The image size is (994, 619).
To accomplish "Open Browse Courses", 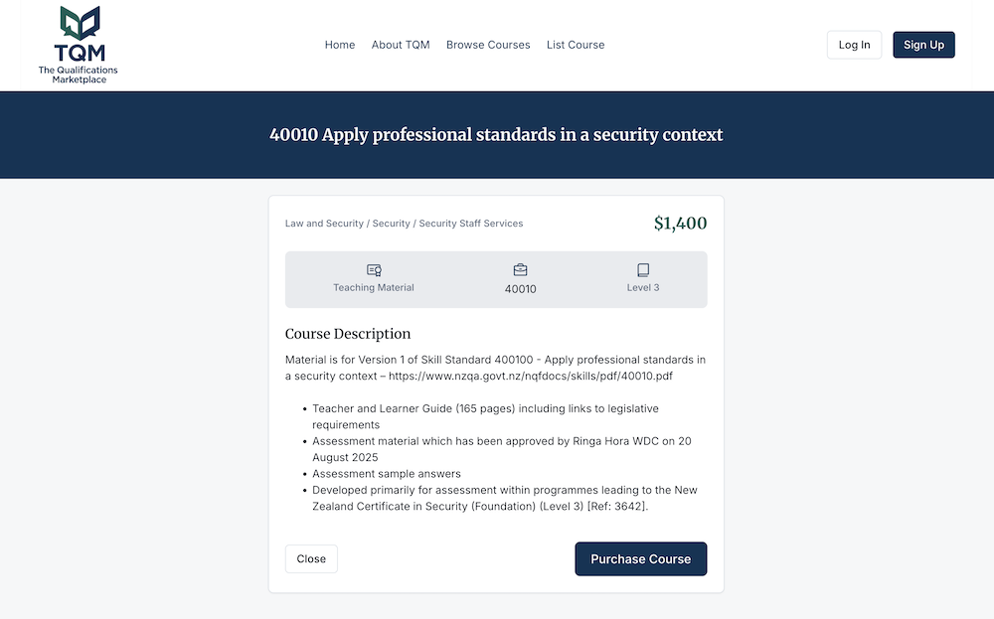I will (x=488, y=45).
